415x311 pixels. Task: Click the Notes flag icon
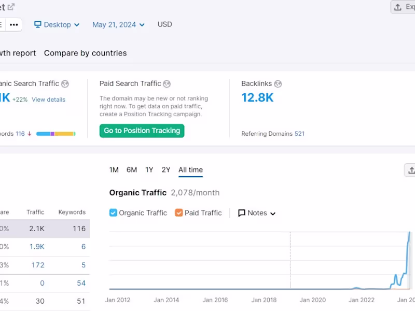coord(241,213)
